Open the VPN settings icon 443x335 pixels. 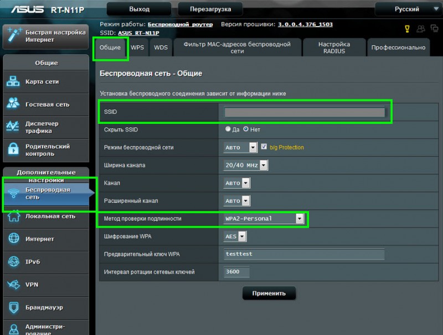coord(13,285)
